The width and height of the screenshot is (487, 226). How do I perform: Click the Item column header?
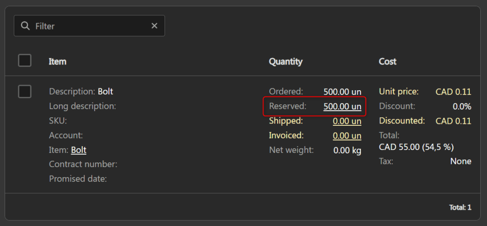click(x=58, y=61)
